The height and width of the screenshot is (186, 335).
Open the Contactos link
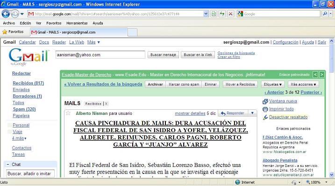(x=21, y=148)
